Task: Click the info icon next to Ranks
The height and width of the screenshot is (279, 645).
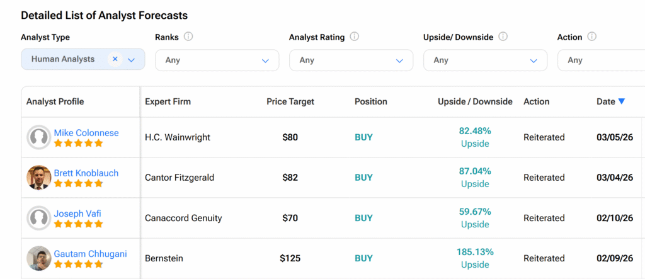Action: pos(188,37)
